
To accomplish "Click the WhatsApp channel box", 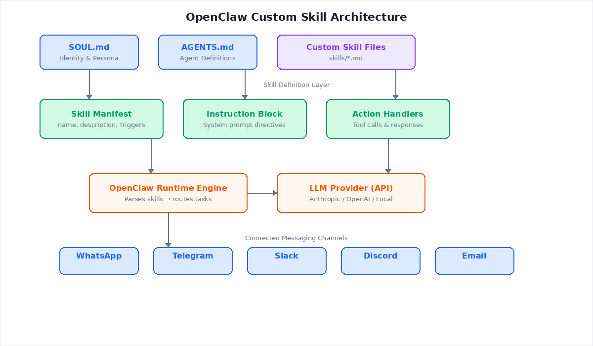I will click(99, 261).
